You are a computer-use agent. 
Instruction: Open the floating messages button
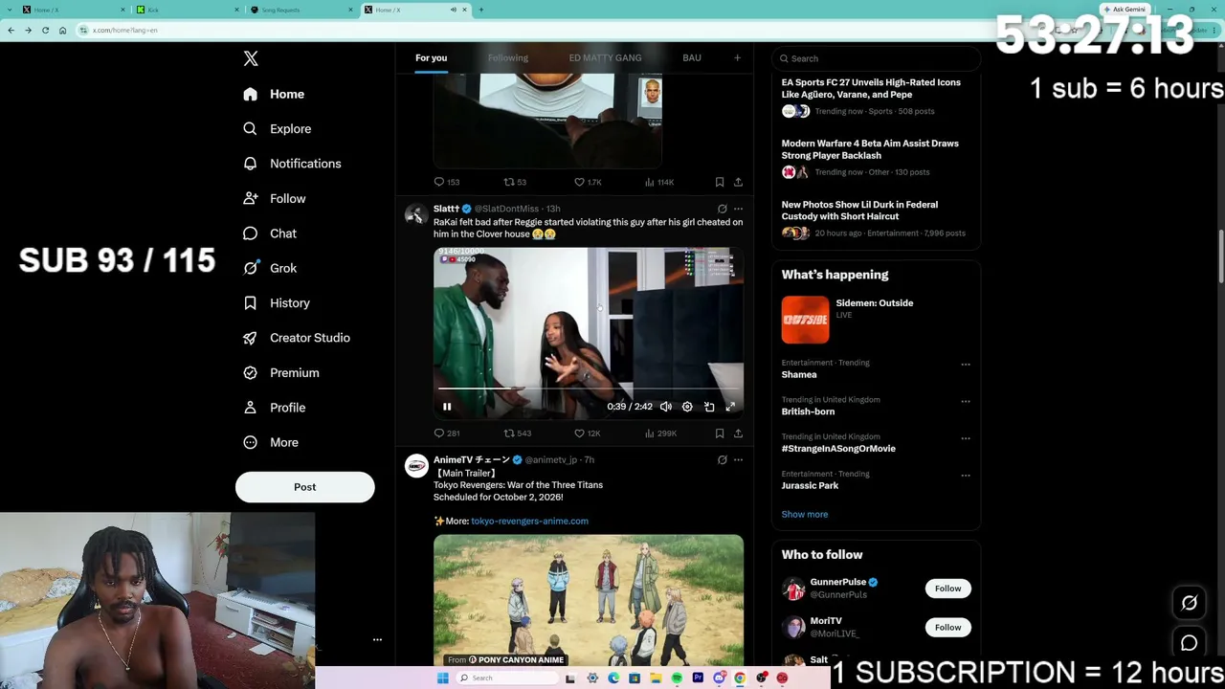point(1189,643)
